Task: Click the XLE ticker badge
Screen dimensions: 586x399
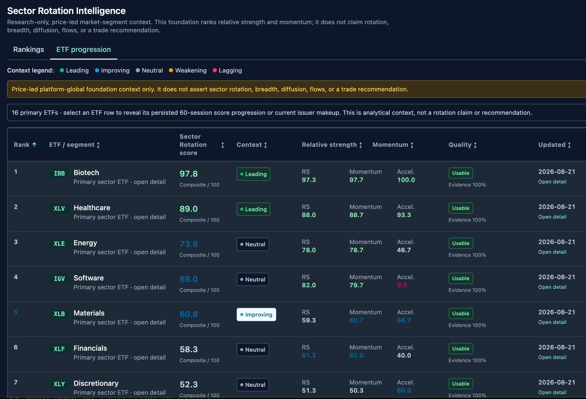Action: click(x=59, y=244)
